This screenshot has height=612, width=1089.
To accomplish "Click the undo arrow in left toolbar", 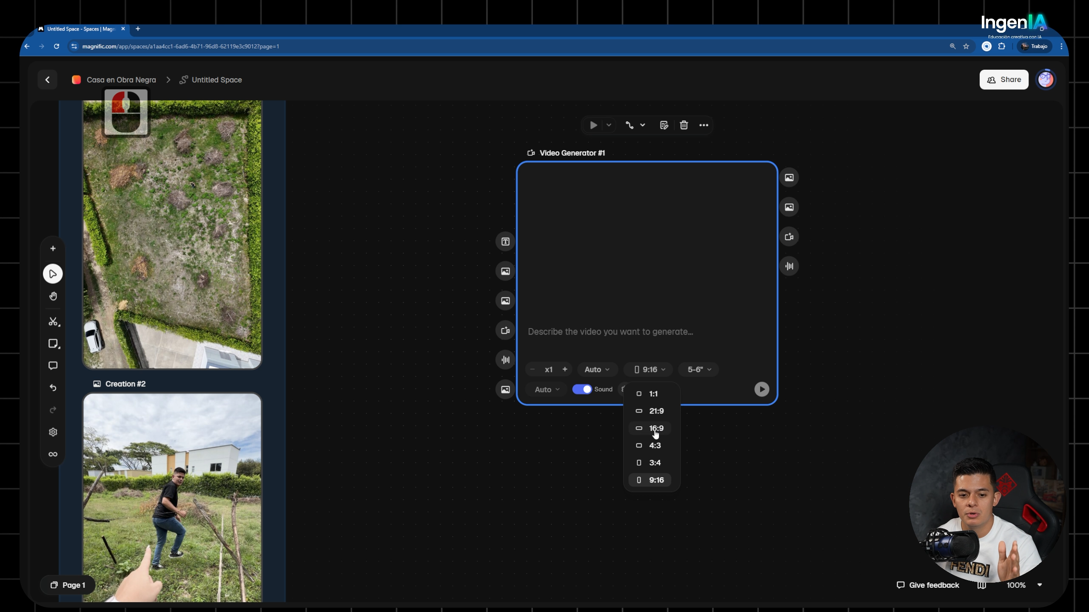I will tap(53, 388).
